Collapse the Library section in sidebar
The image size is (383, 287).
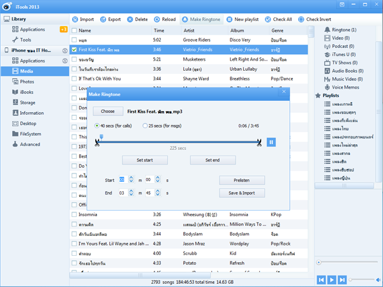tap(6, 20)
